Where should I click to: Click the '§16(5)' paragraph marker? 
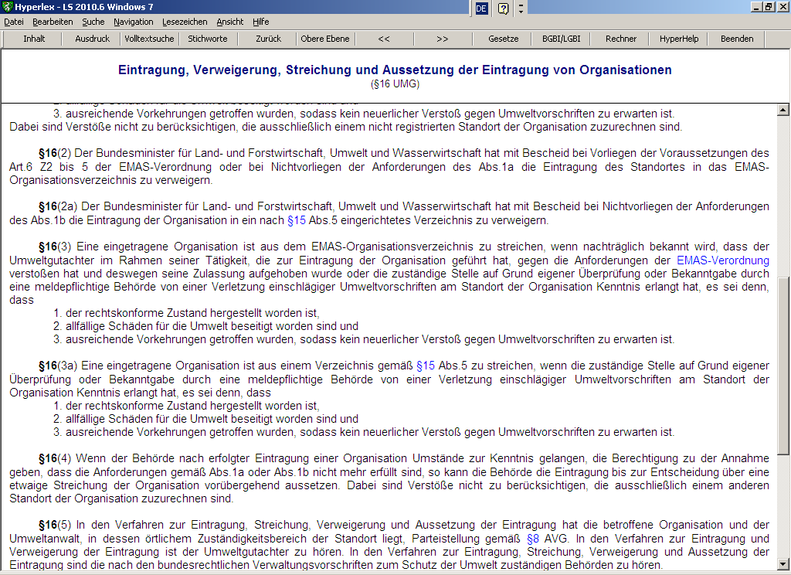coord(55,525)
